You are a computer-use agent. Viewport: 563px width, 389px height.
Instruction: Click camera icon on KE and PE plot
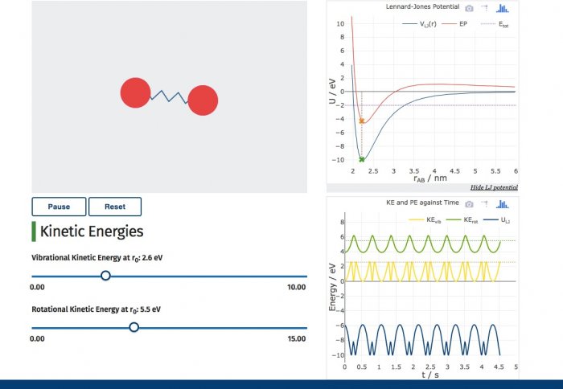[x=468, y=203]
